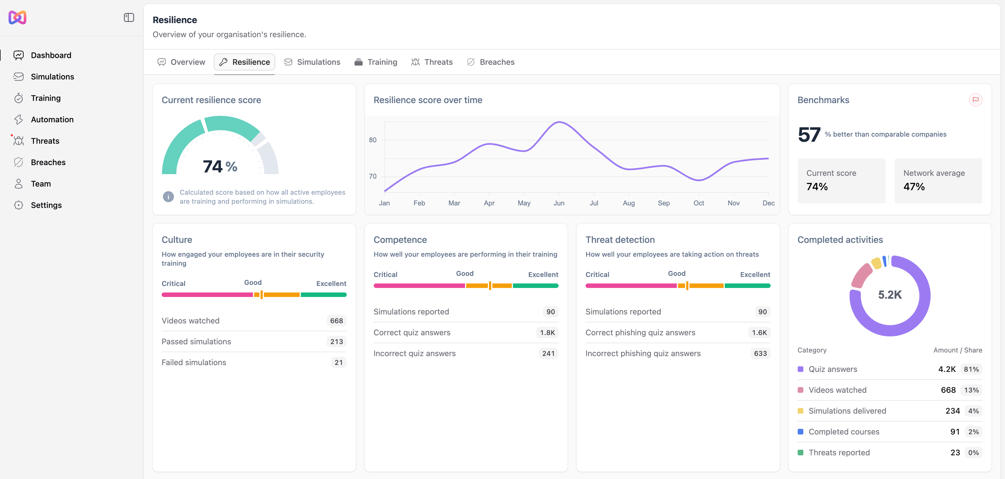
Task: Open Training stopwatch icon in sidebar
Action: (18, 98)
